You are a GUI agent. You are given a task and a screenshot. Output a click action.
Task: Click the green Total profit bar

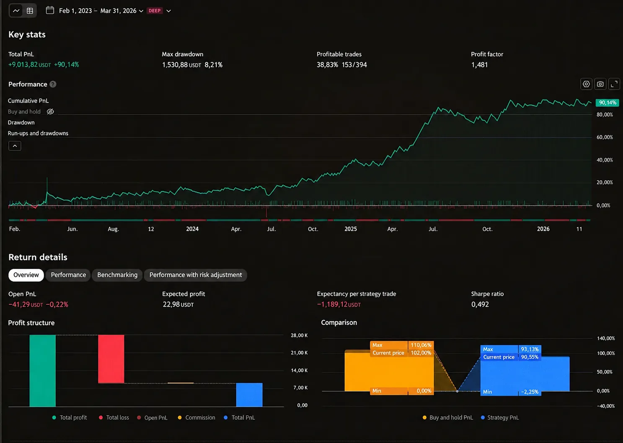point(42,371)
